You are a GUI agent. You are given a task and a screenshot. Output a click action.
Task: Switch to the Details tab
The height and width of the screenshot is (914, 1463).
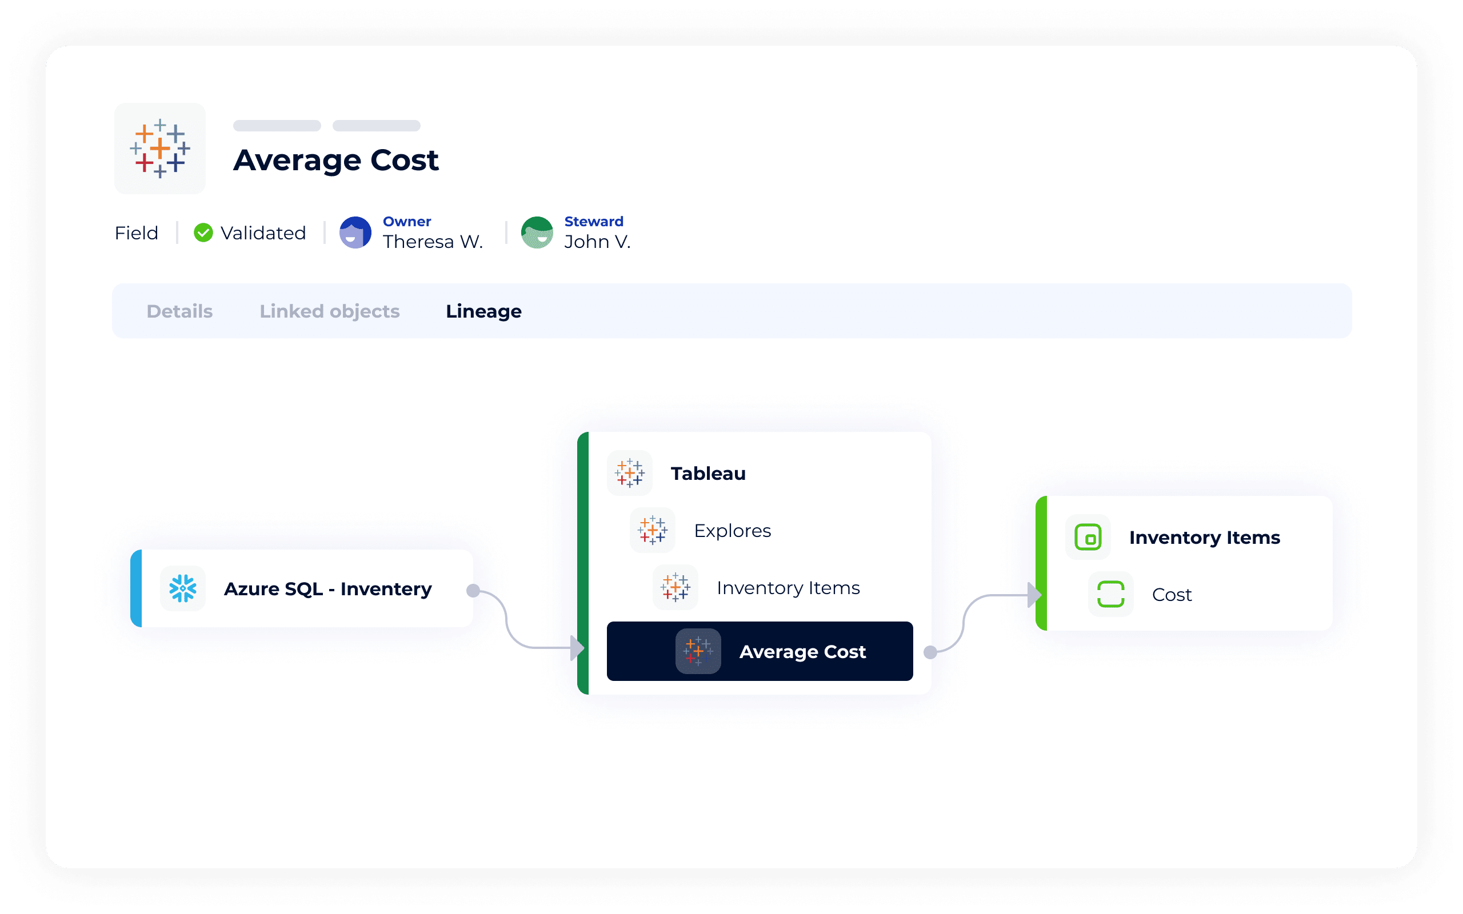[x=179, y=311]
